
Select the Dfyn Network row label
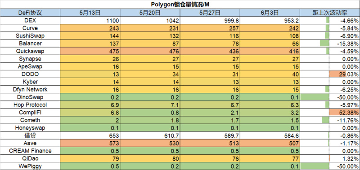30,89
